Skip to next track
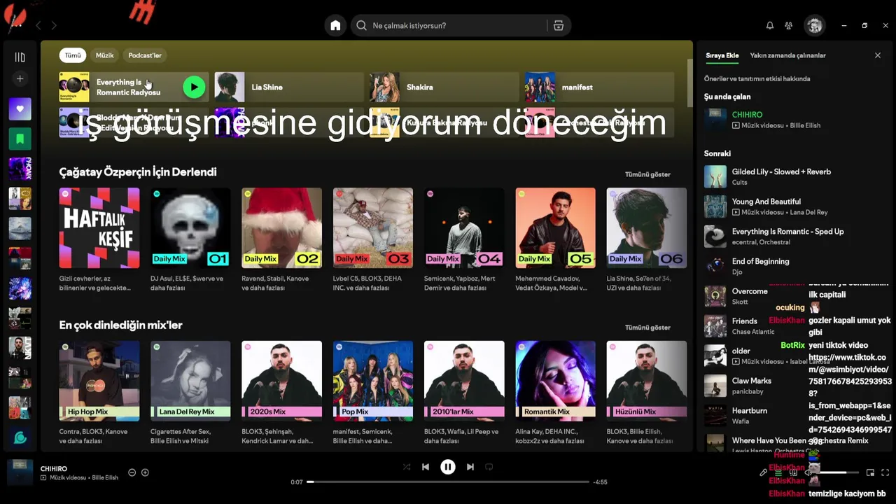 point(470,467)
